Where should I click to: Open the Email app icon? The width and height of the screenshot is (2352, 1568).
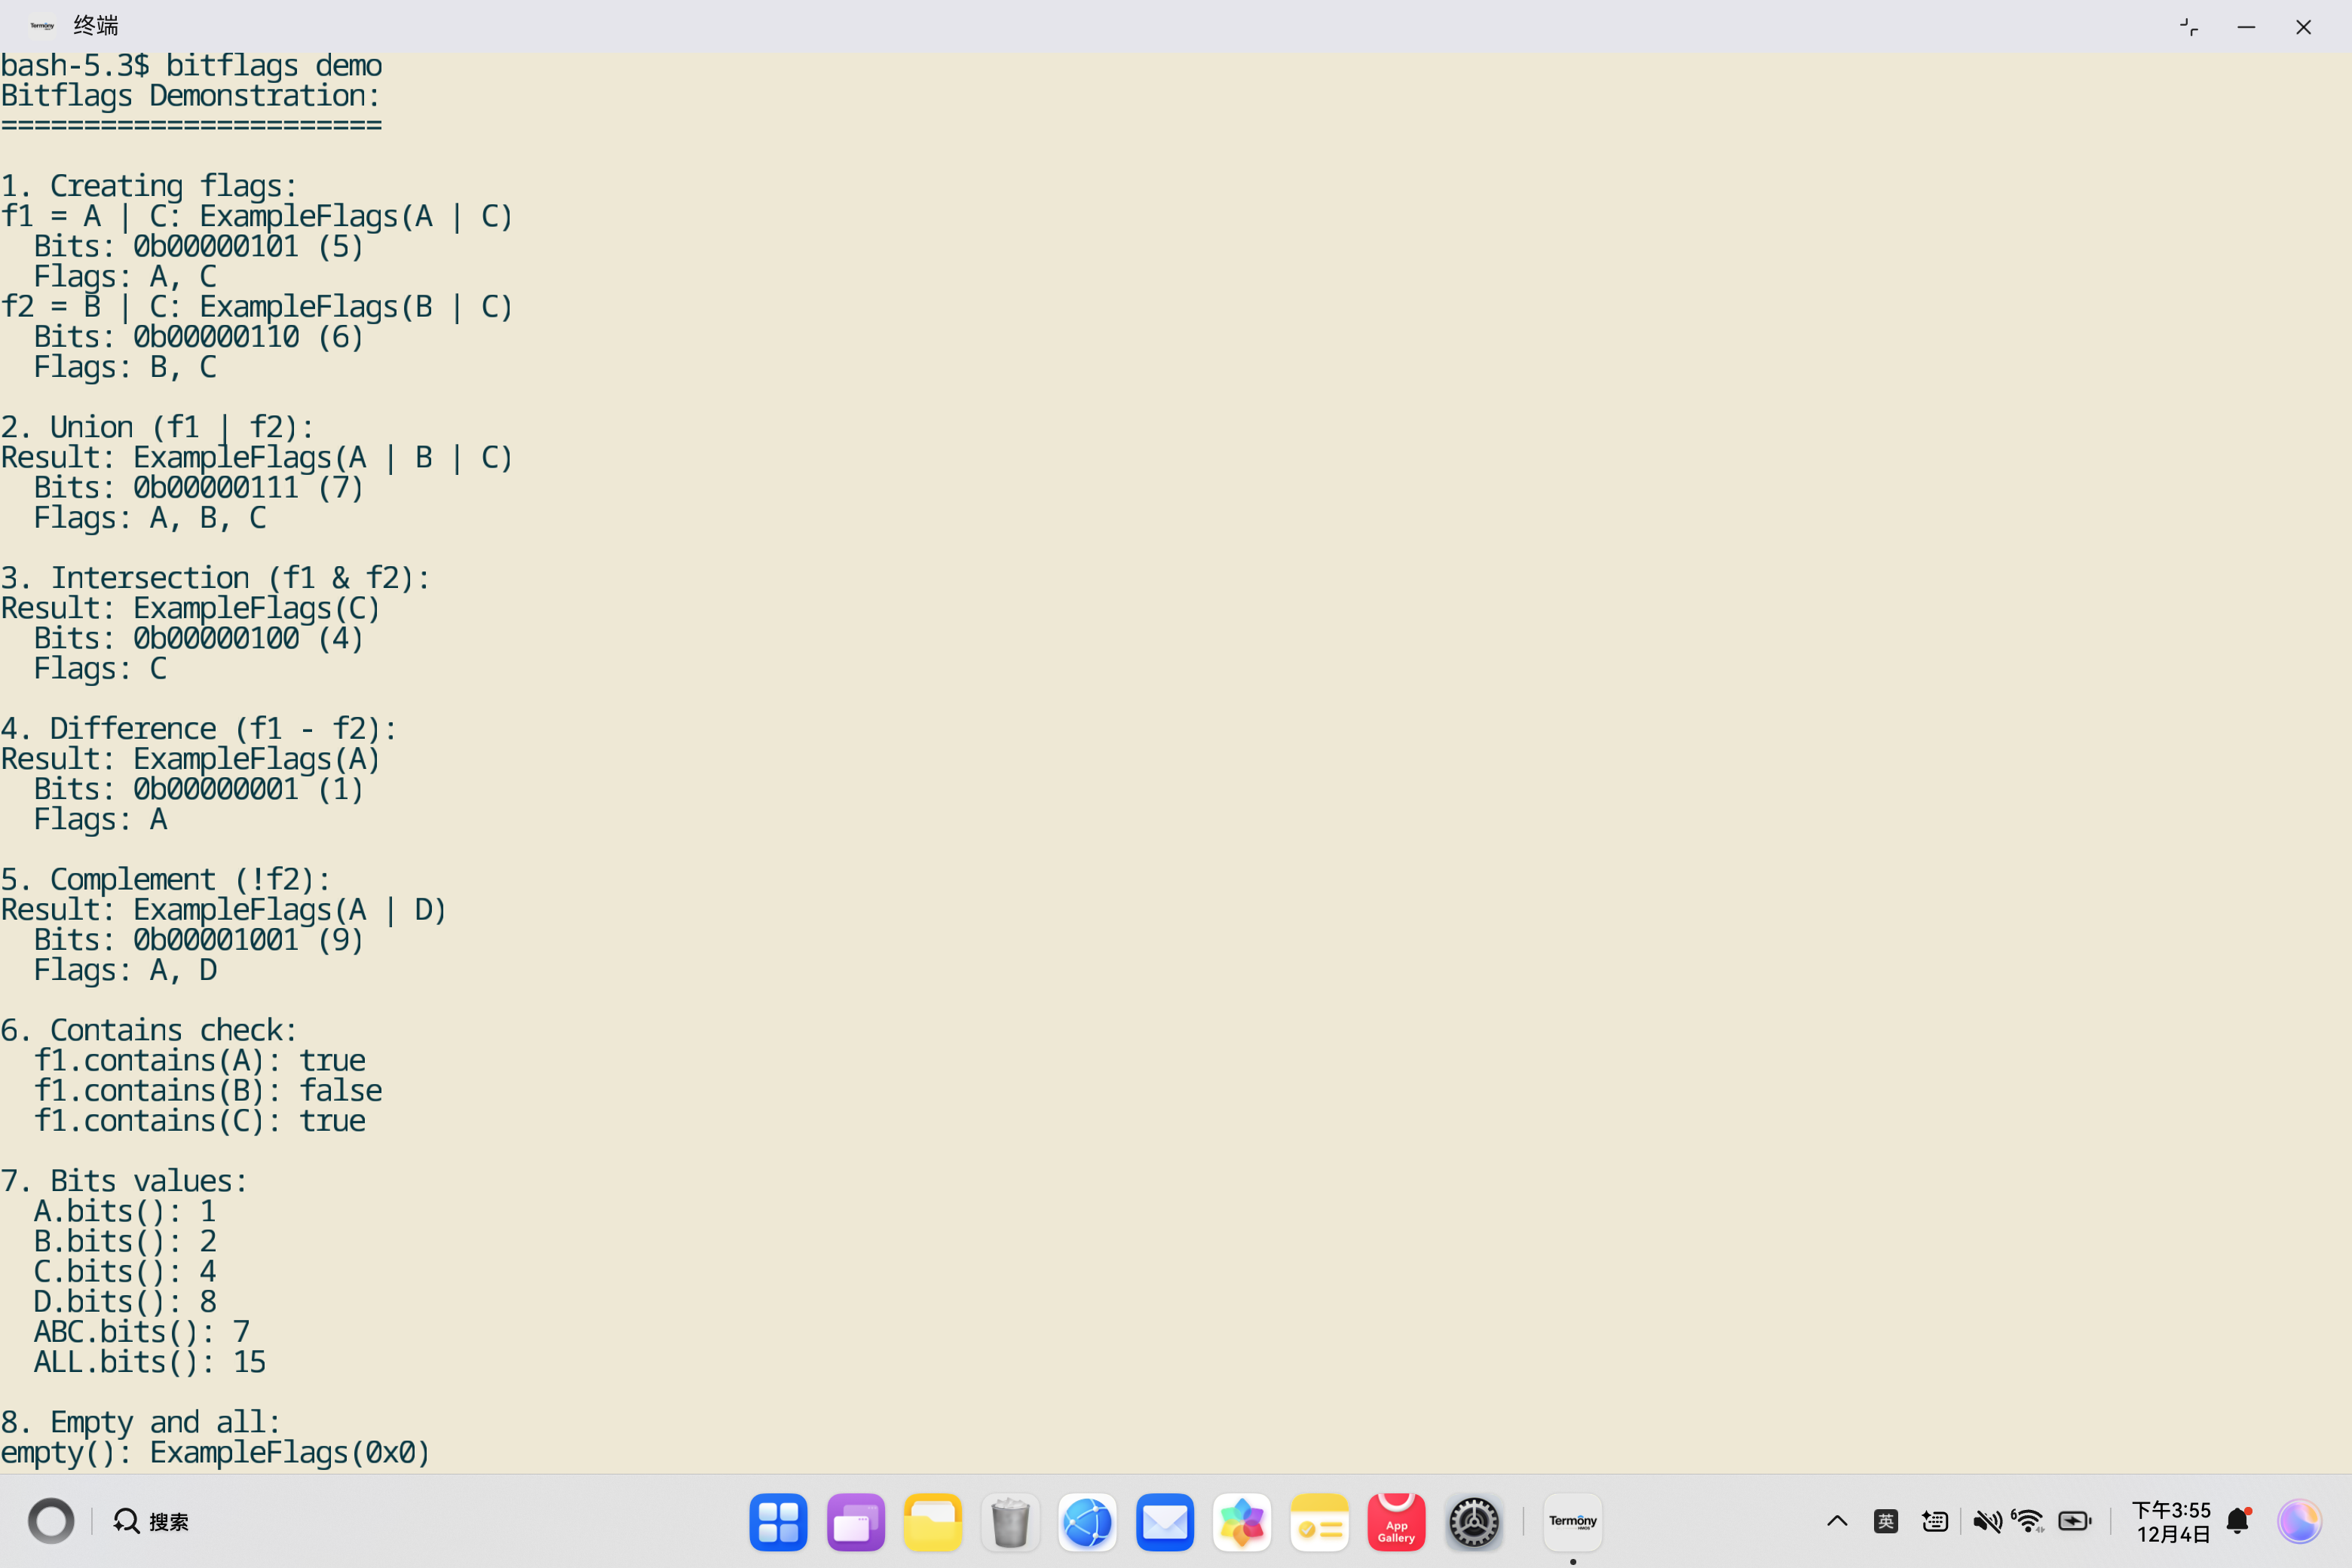tap(1165, 1521)
